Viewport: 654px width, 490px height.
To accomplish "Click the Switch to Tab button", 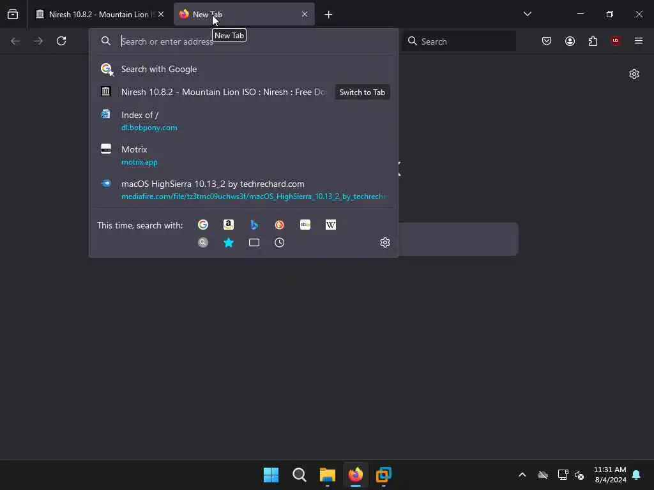I will pos(362,92).
